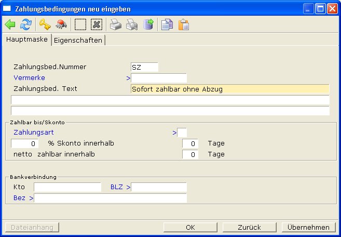Image resolution: width=341 pixels, height=237 pixels.
Task: Click the Zurück button
Action: pyautogui.click(x=249, y=227)
